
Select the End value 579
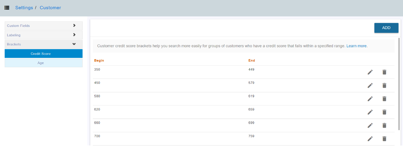251,83
